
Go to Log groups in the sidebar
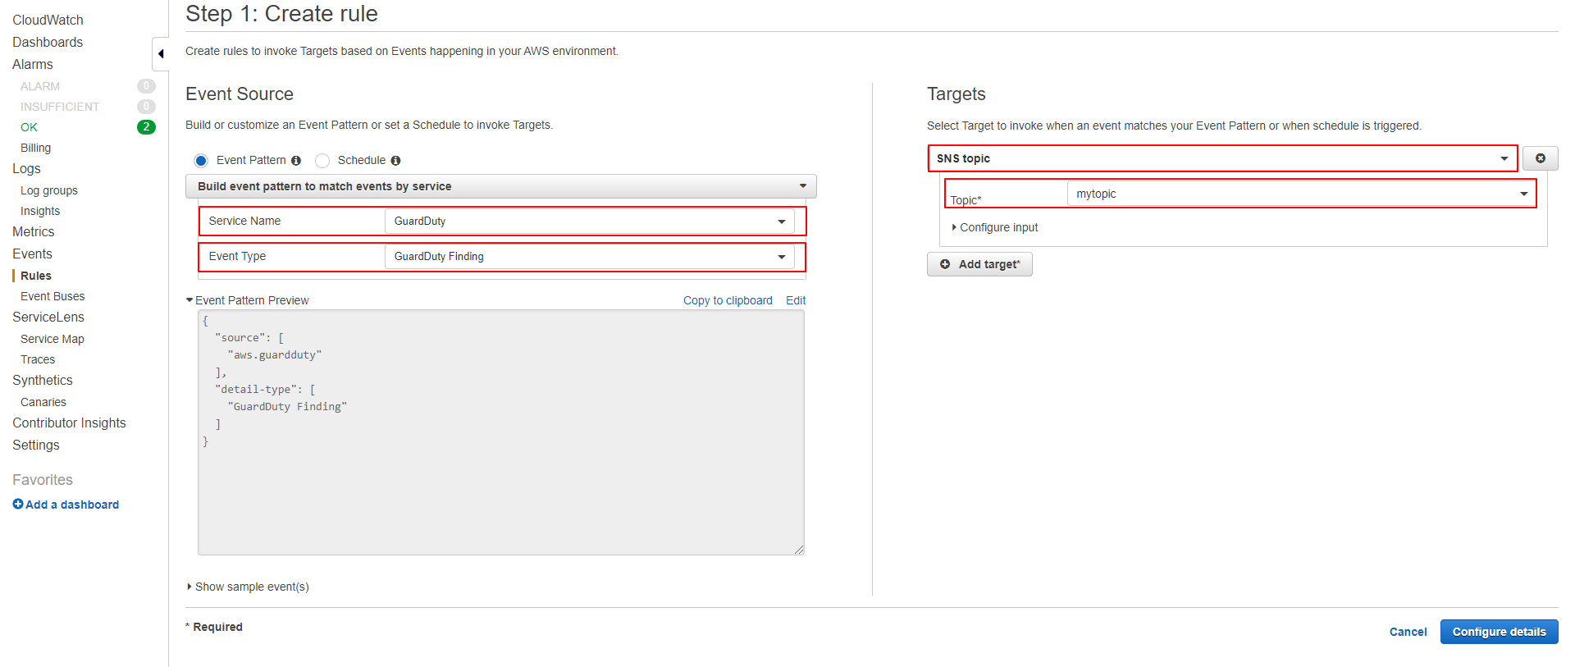(49, 190)
